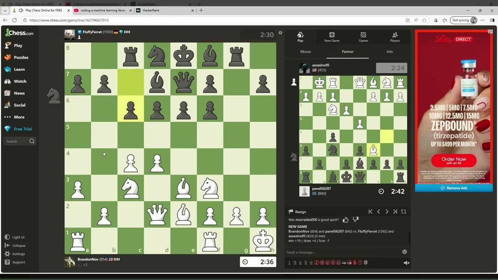
Task: Select the New Game tab
Action: (x=332, y=37)
